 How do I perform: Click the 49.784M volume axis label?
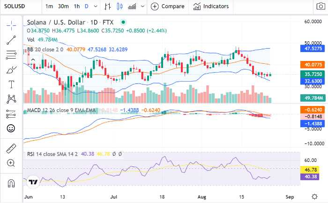(313, 98)
